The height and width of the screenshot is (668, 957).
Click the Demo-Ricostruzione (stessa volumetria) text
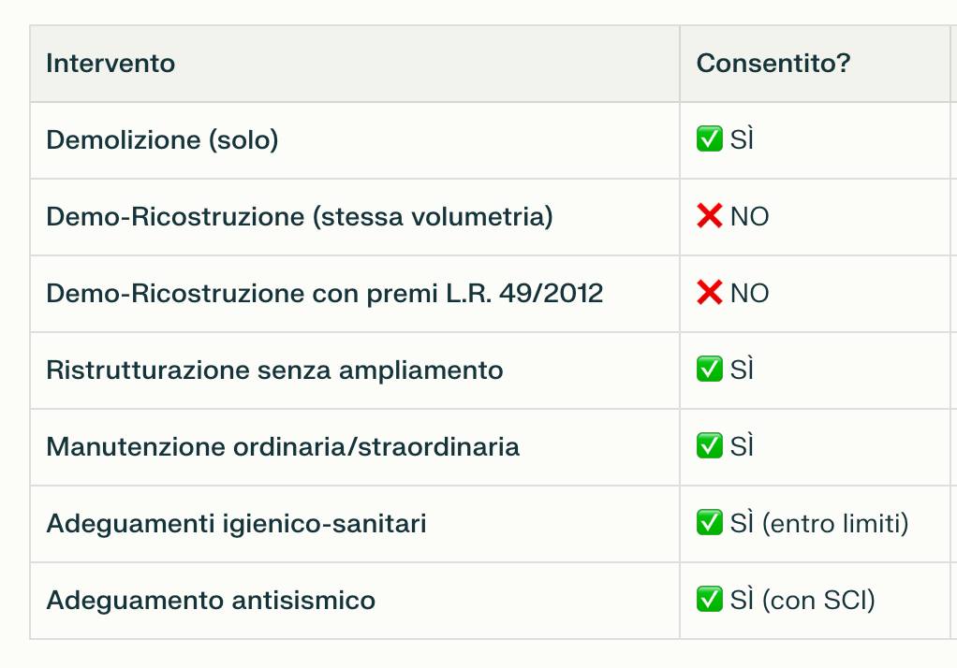(x=300, y=217)
